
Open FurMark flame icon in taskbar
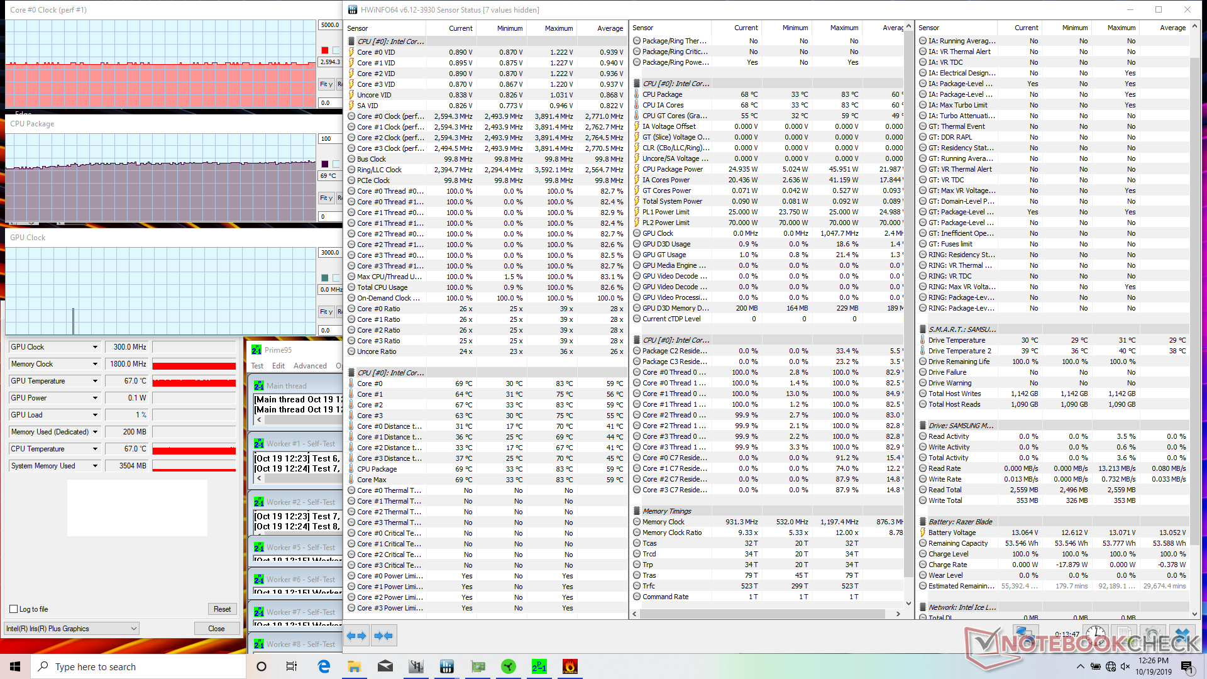point(570,666)
